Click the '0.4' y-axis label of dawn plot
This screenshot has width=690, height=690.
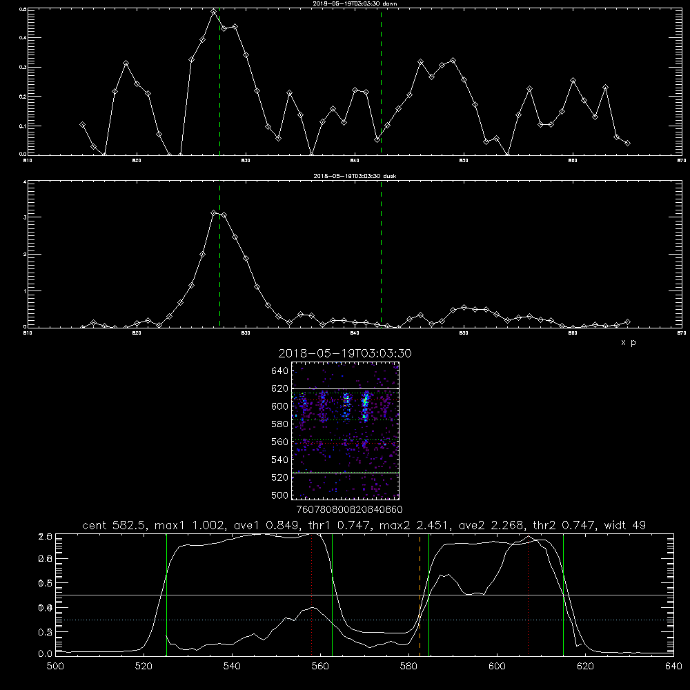coord(23,38)
